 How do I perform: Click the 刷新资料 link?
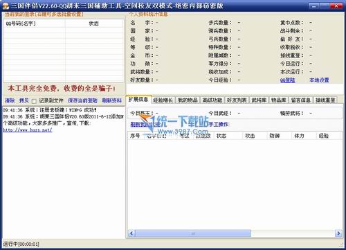pyautogui.click(x=112, y=100)
